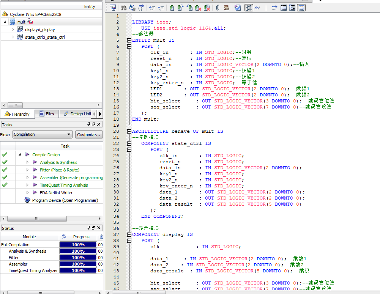Click the binoculars Find icon in editor toolbar

point(123,8)
